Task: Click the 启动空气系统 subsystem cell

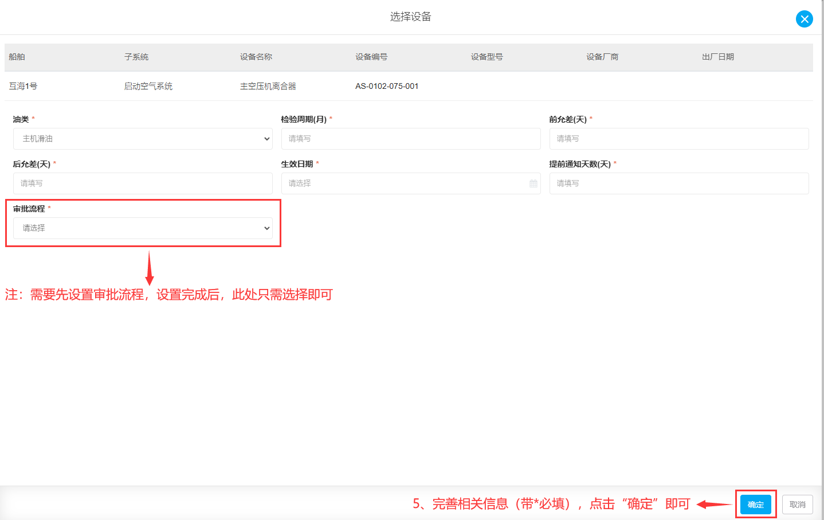Action: [x=148, y=86]
